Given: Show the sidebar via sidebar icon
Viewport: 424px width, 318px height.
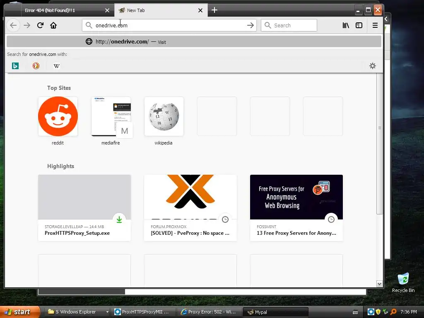Looking at the screenshot, I should 359,25.
